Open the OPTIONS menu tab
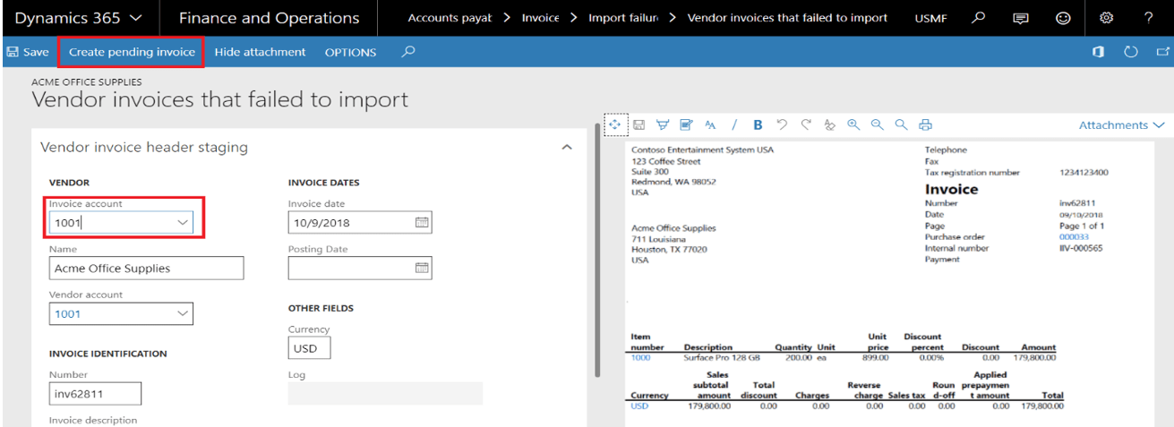Image resolution: width=1174 pixels, height=427 pixels. tap(350, 52)
